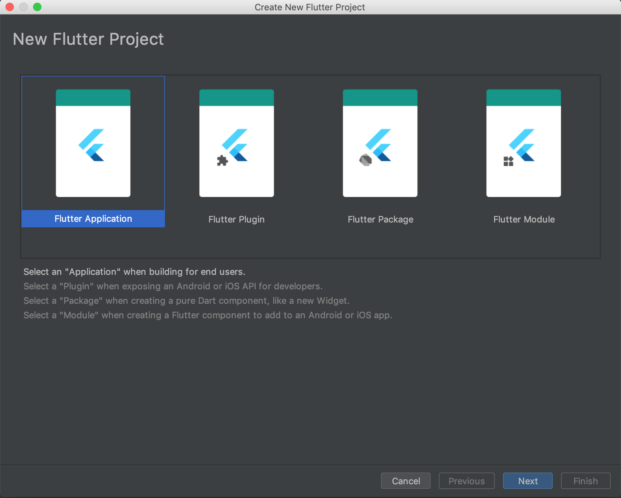Close the Create New Flutter Project window
The height and width of the screenshot is (498, 621).
[10, 7]
